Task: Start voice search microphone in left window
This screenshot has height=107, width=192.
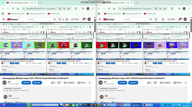Action: (x=67, y=19)
